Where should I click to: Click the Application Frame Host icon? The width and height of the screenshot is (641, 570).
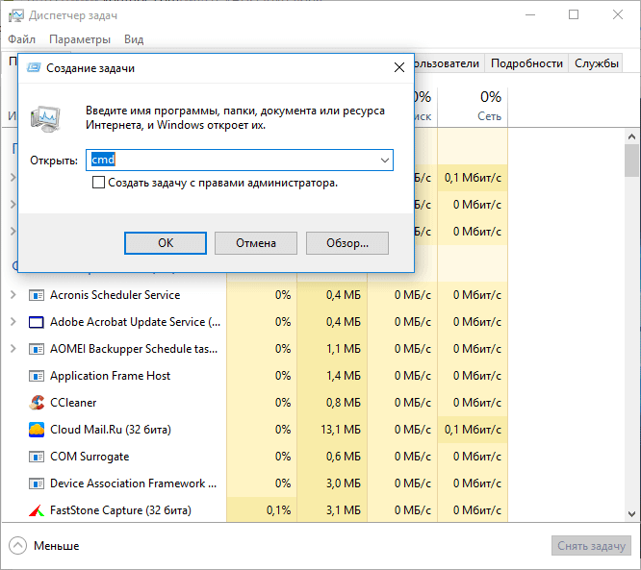pos(38,376)
